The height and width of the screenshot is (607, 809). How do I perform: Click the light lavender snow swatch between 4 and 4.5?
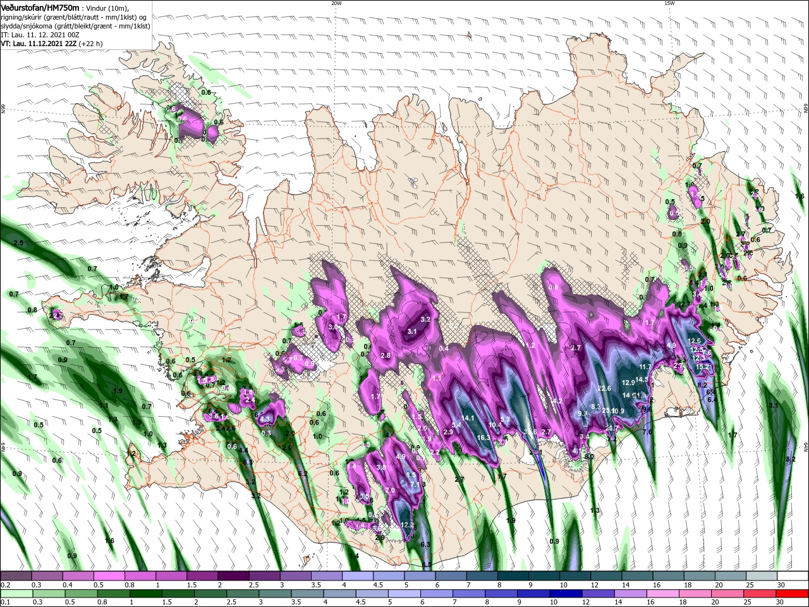pyautogui.click(x=357, y=576)
